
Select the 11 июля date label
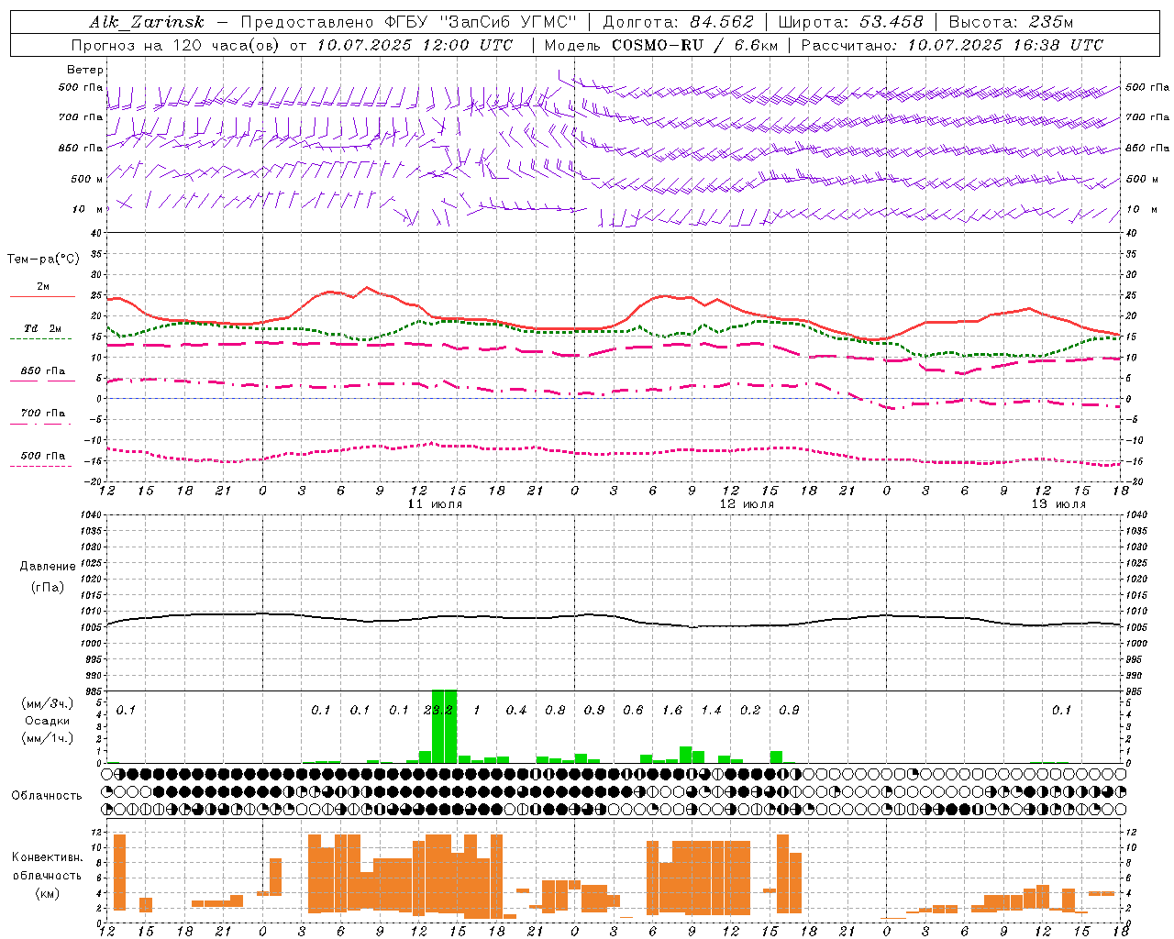point(435,504)
